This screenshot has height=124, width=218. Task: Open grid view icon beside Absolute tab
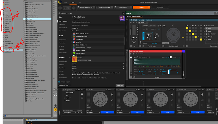click(158, 26)
